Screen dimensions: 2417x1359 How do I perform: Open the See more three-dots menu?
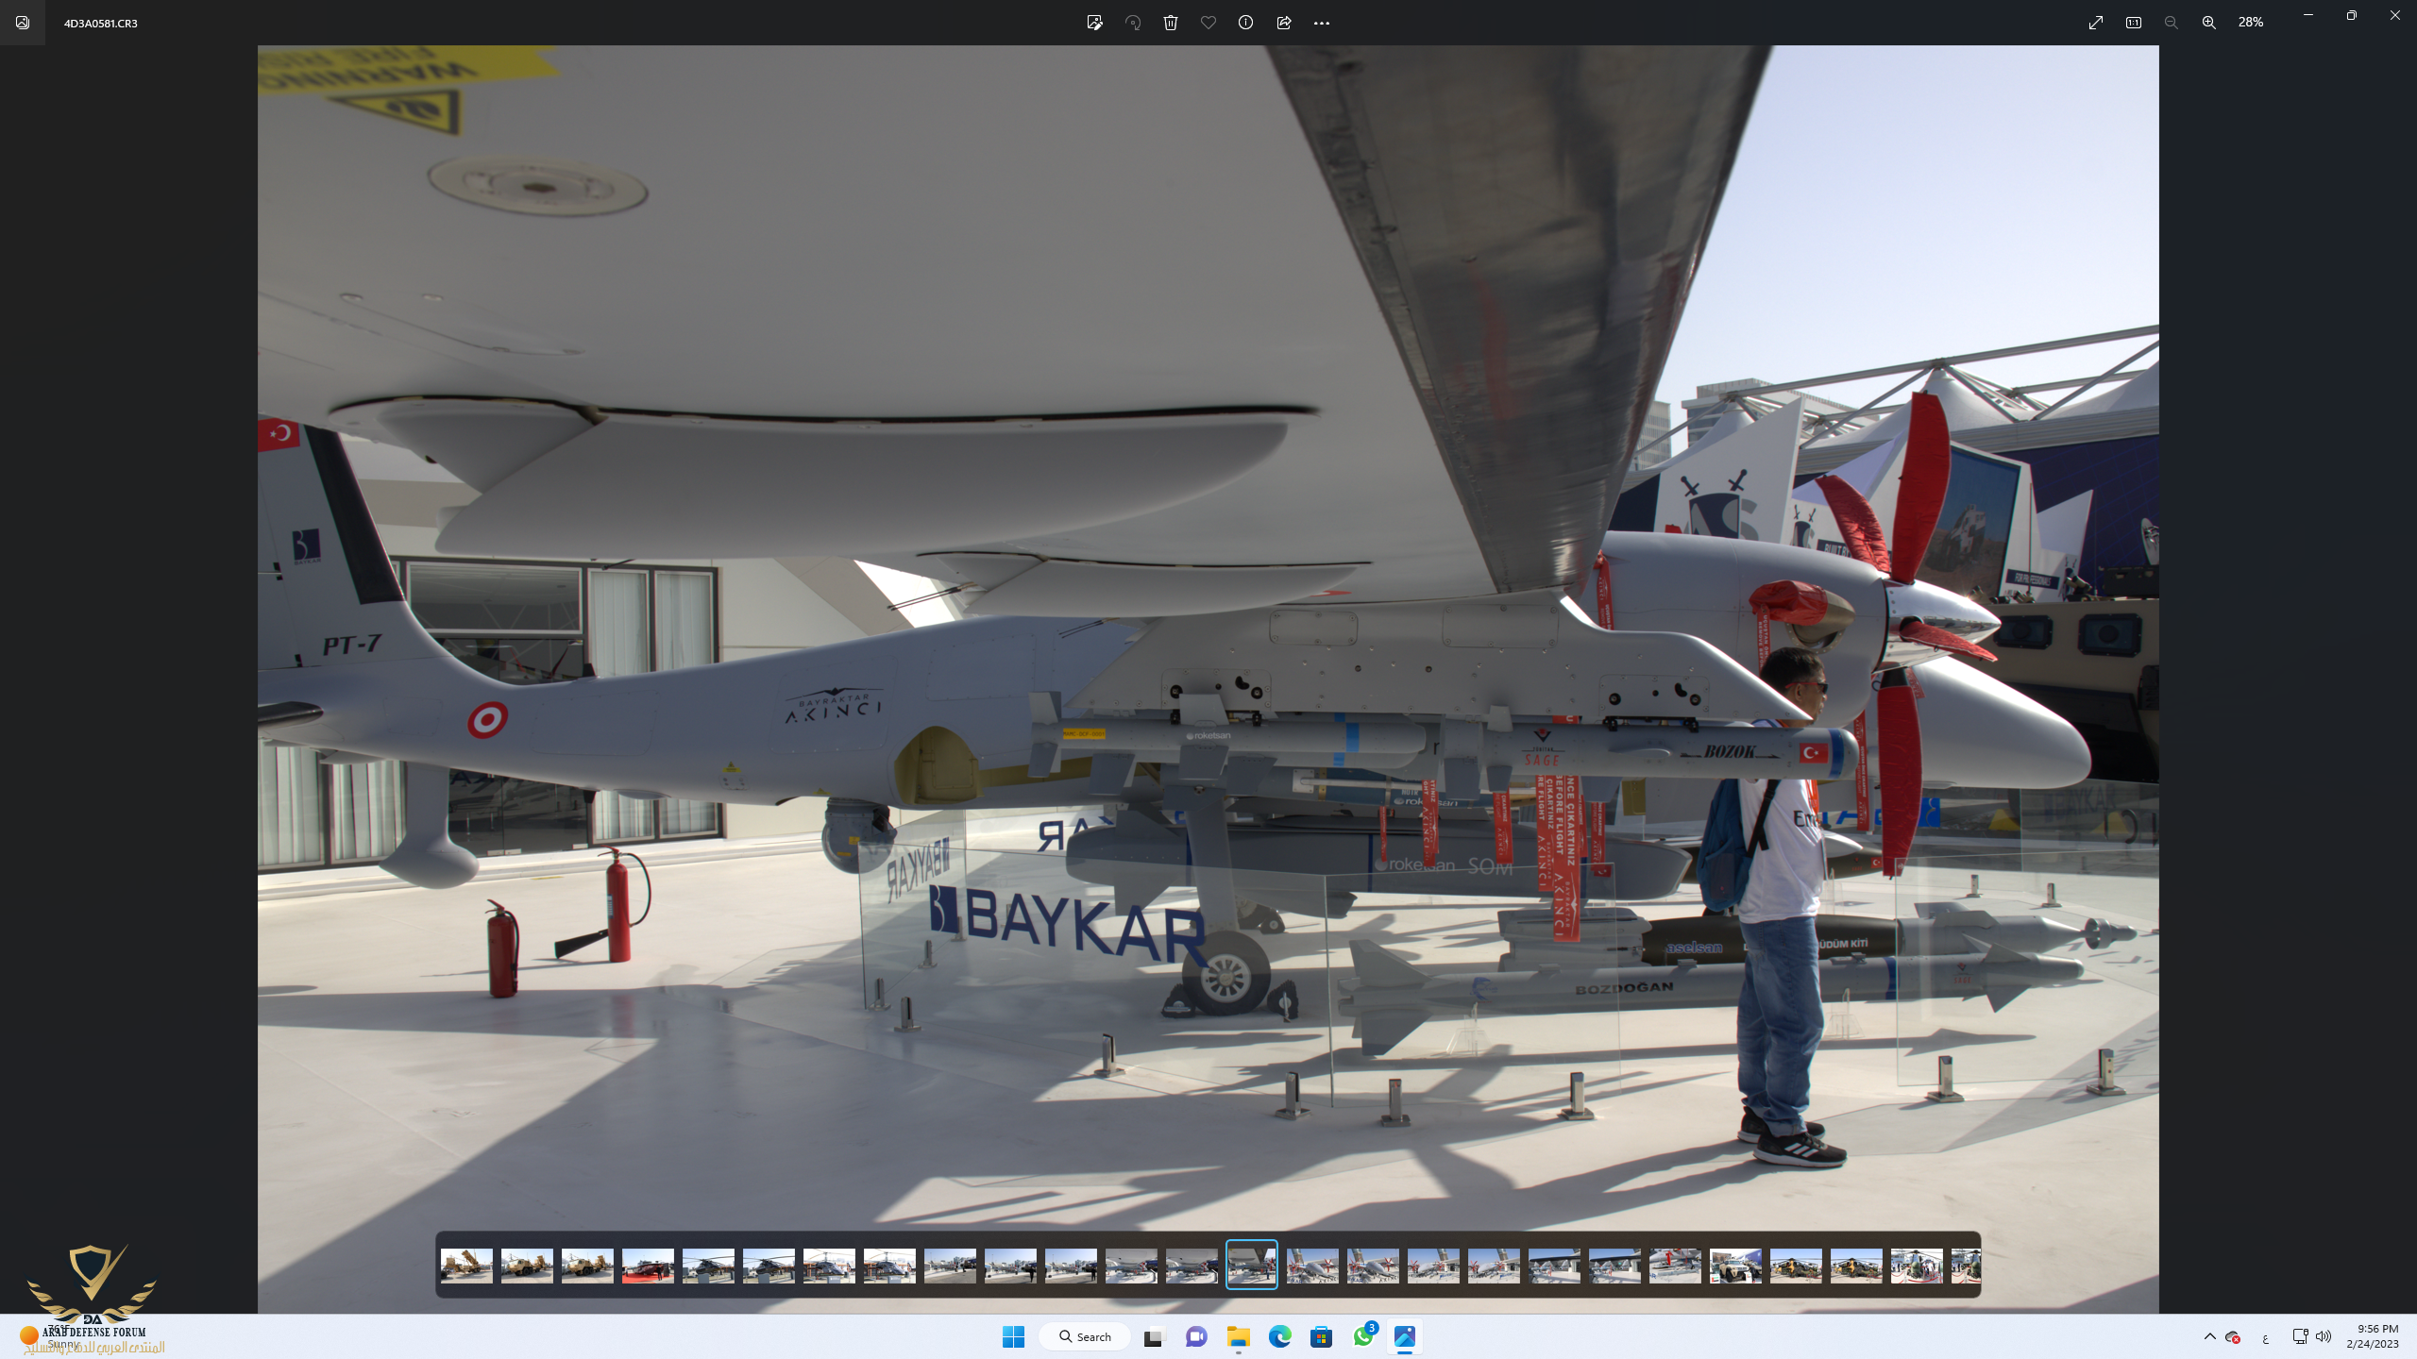coord(1322,23)
